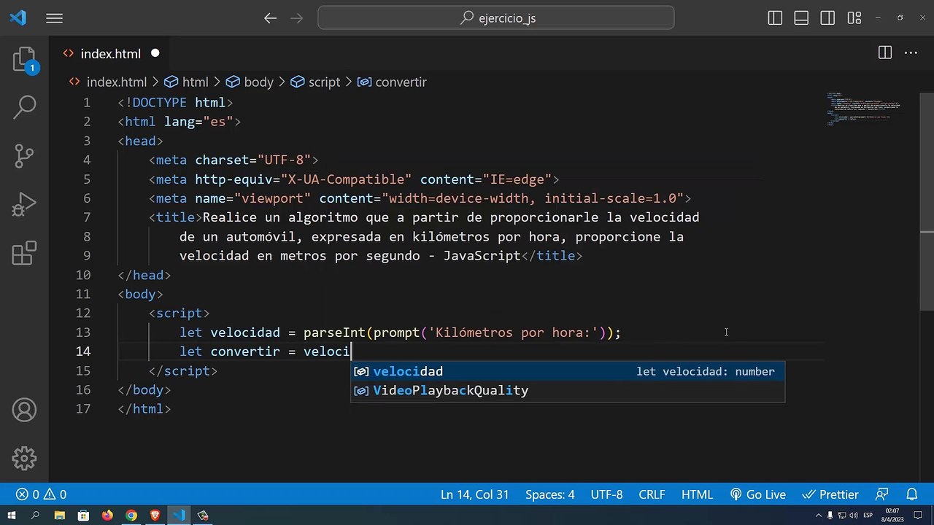Open Source Control view
The image size is (934, 525).
click(x=24, y=155)
